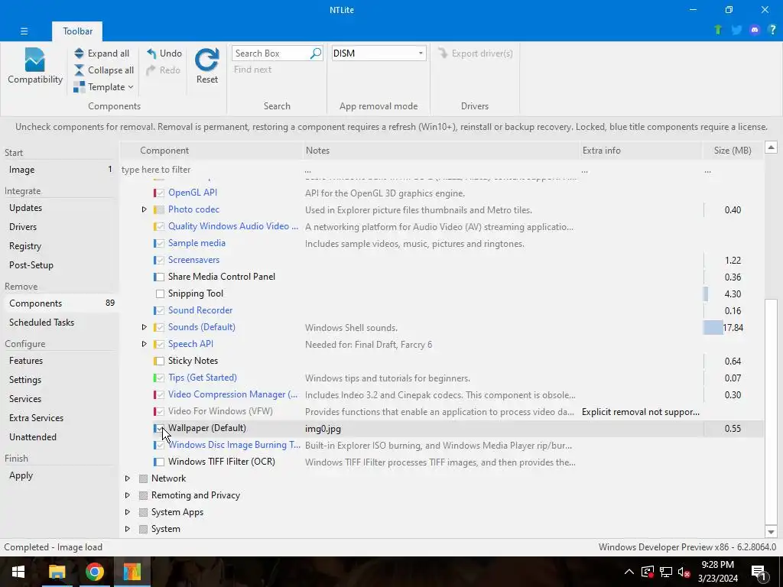Open the Compatibility tool
The width and height of the screenshot is (783, 587).
(x=35, y=66)
